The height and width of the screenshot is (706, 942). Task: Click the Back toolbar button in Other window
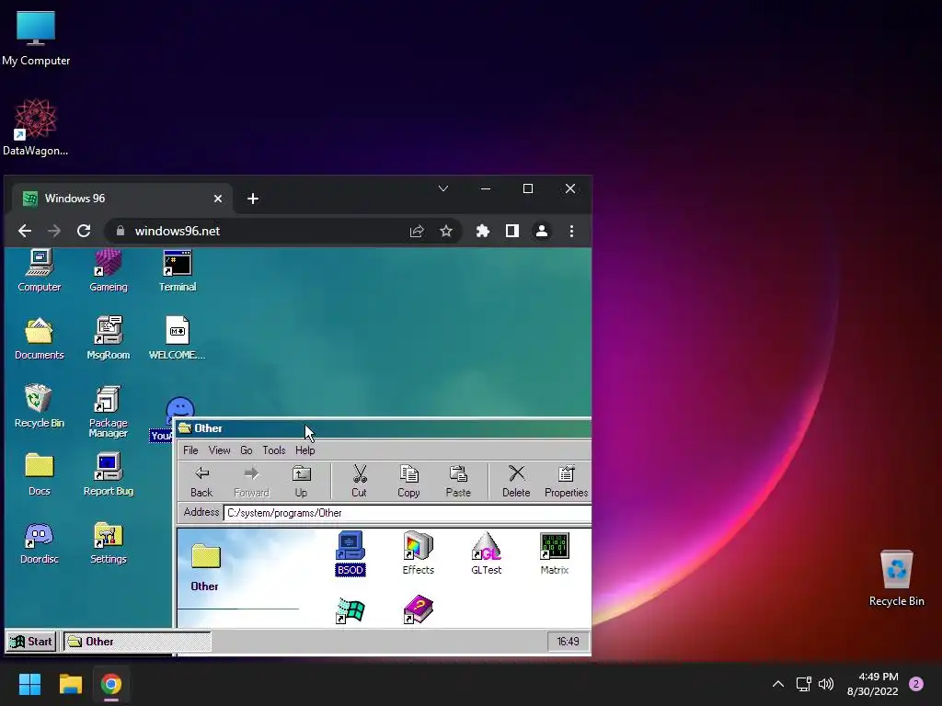(x=201, y=482)
